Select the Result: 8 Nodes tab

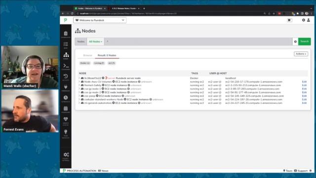107,55
